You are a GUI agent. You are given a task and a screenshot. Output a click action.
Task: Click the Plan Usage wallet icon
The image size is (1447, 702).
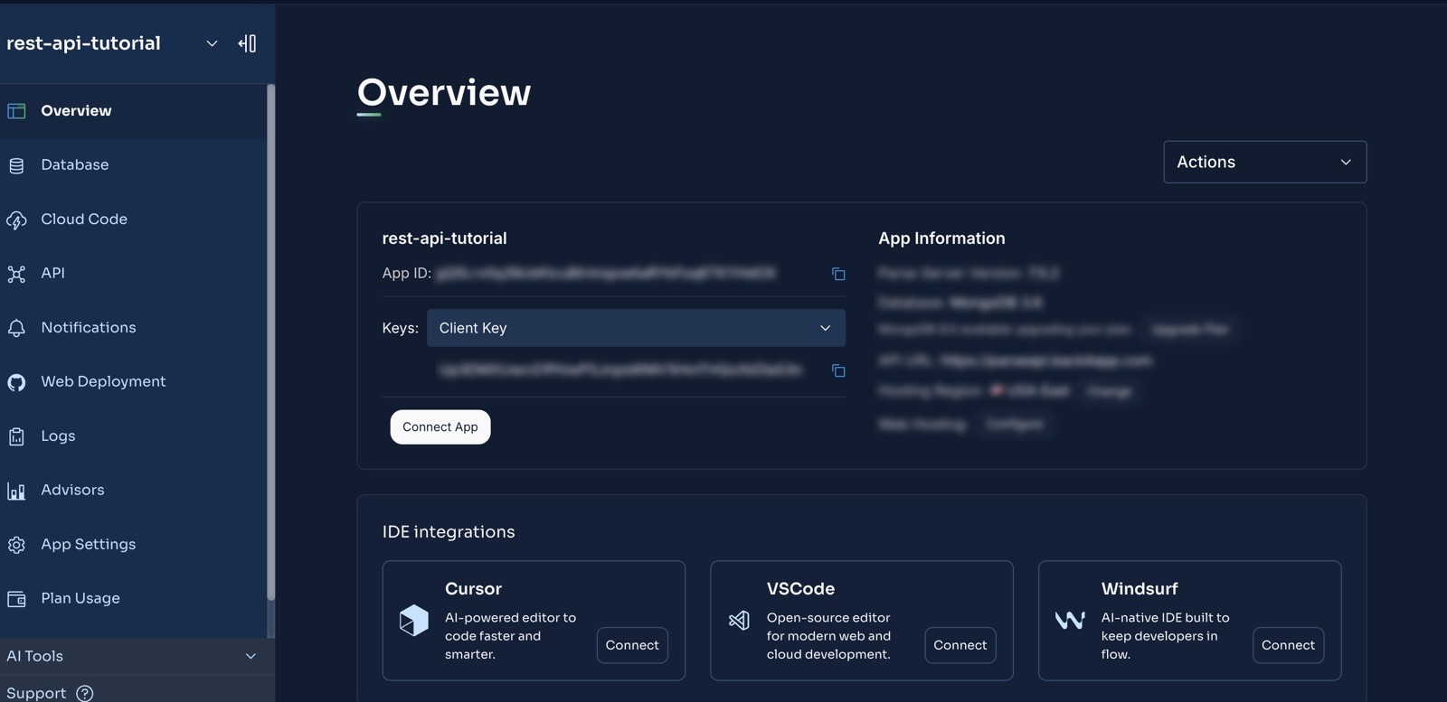pyautogui.click(x=16, y=599)
